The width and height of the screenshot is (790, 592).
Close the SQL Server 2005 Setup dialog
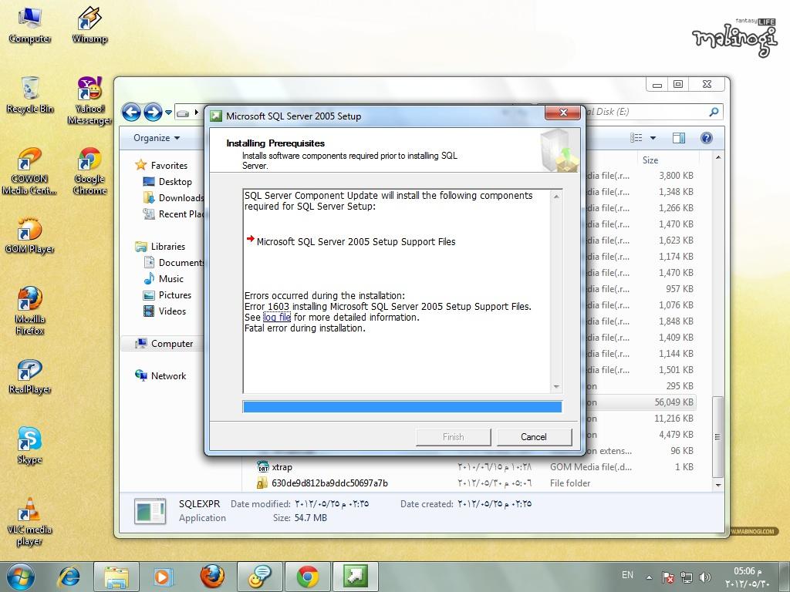point(563,113)
